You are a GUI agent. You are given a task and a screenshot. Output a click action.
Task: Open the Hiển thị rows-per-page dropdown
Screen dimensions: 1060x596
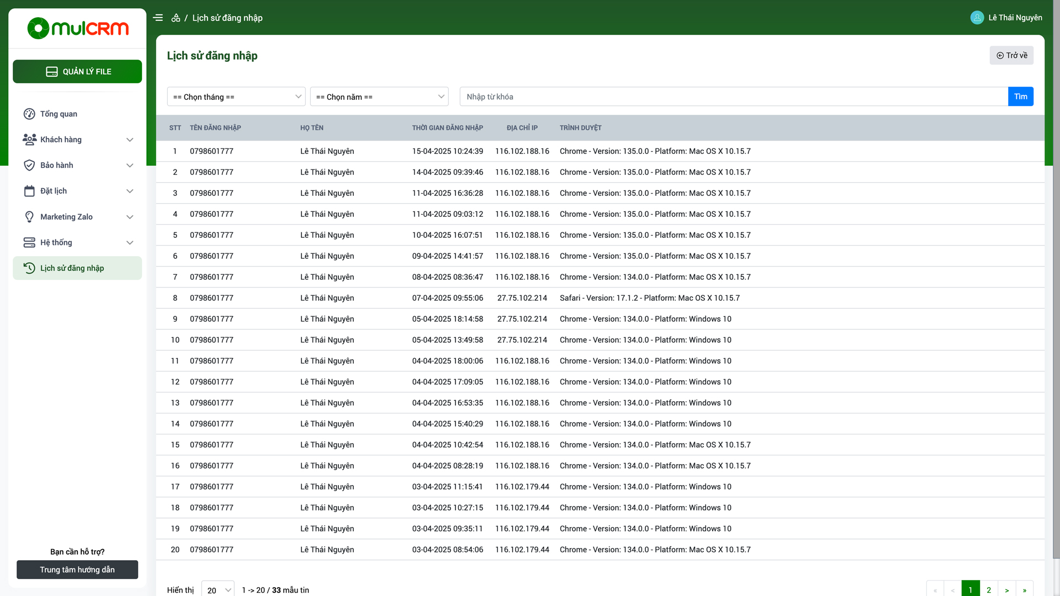coord(218,589)
